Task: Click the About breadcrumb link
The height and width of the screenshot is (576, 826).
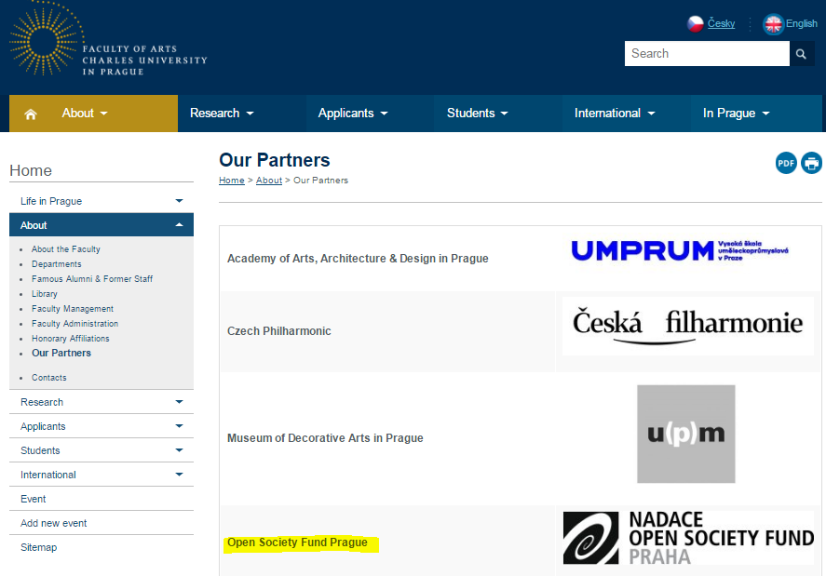Action: pos(269,181)
